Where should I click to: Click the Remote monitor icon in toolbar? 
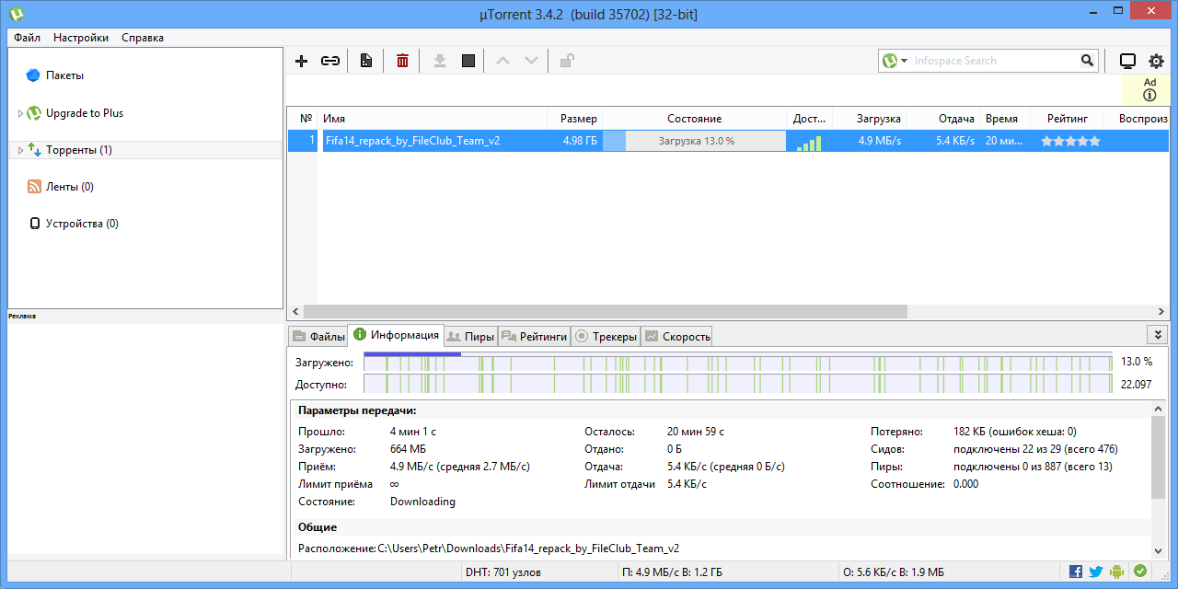(1127, 61)
